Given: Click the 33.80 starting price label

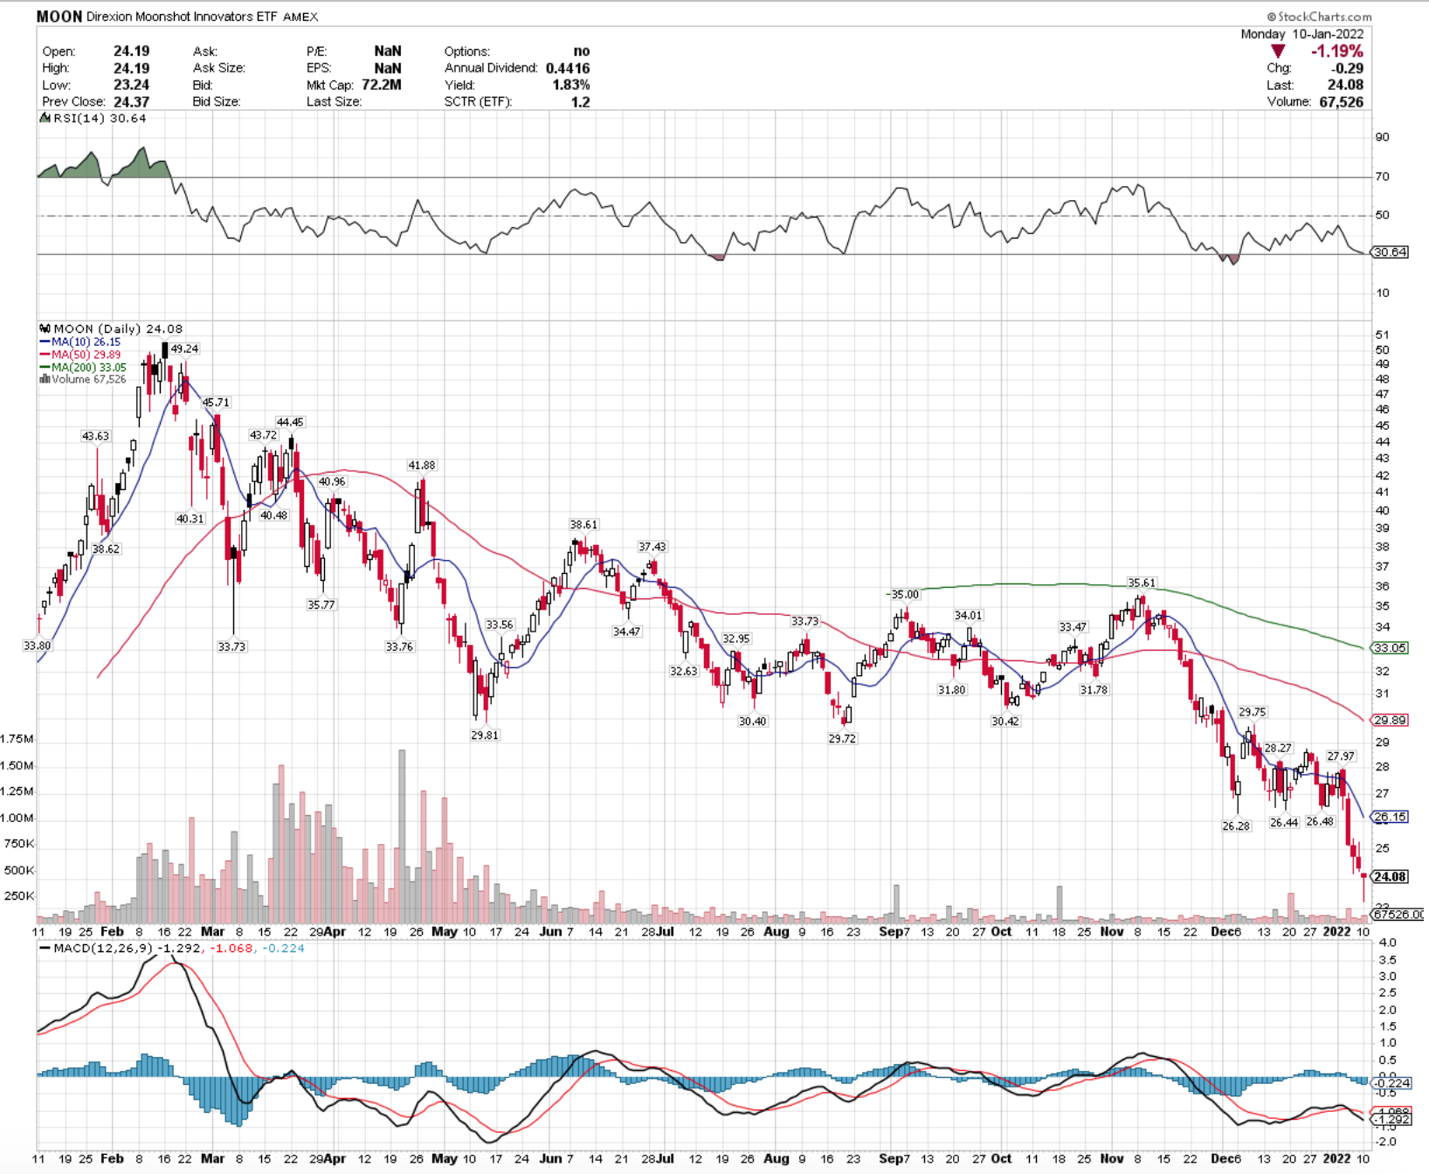Looking at the screenshot, I should pyautogui.click(x=37, y=646).
